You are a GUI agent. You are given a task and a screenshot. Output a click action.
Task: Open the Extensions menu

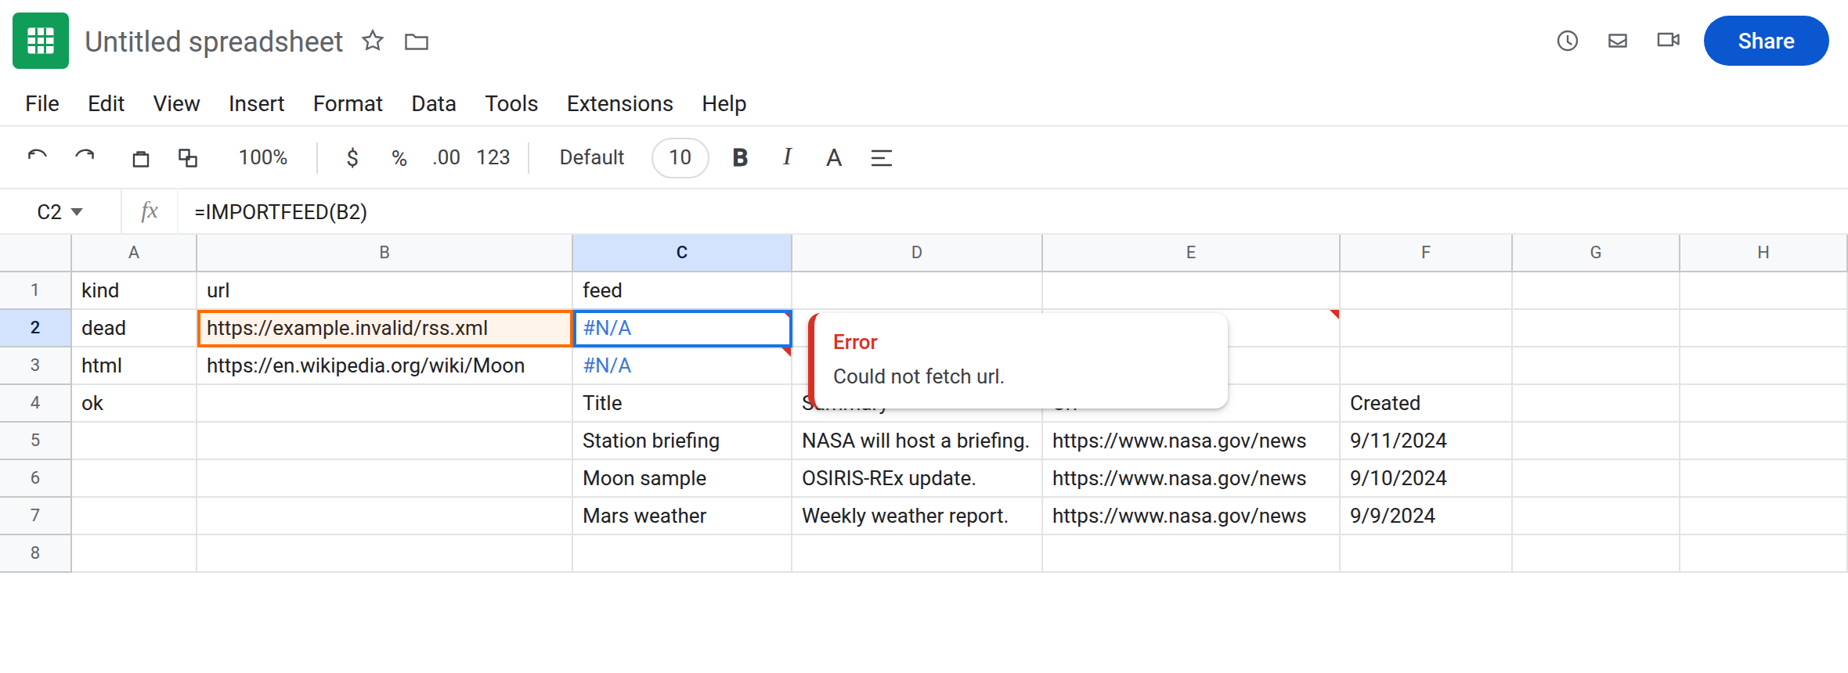[620, 103]
